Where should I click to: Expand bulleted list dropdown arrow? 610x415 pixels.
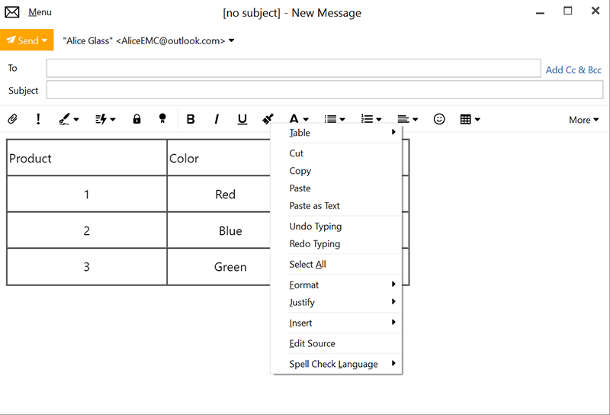[342, 120]
